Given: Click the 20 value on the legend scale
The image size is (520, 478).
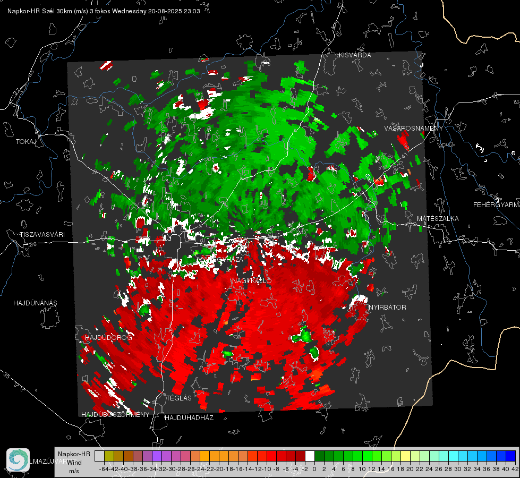Looking at the screenshot, I should [410, 469].
